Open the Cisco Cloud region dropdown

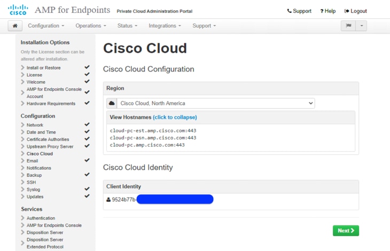click(216, 103)
